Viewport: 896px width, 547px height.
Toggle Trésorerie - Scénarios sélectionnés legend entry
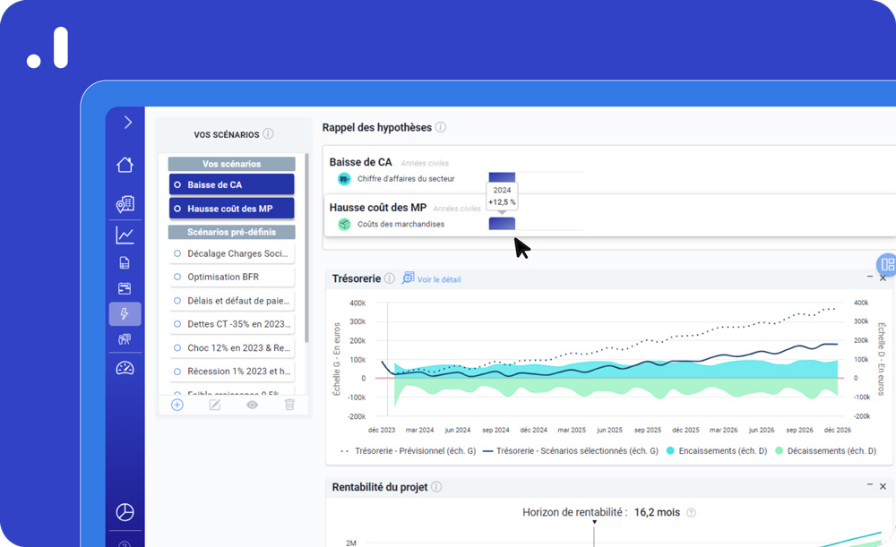point(570,451)
